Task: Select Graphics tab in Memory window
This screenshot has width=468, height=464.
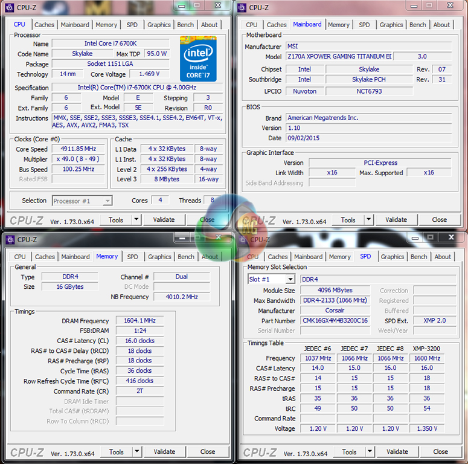Action: pos(159,257)
